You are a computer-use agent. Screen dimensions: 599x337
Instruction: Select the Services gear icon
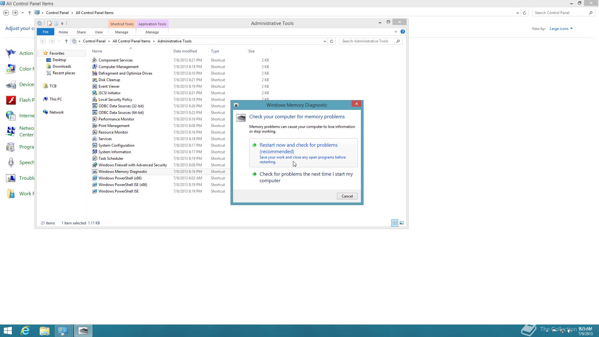click(x=95, y=139)
